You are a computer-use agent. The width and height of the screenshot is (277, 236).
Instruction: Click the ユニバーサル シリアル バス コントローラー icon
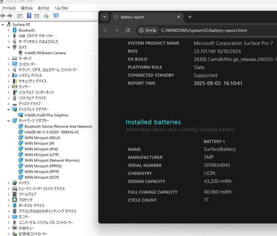pyautogui.click(x=15, y=222)
